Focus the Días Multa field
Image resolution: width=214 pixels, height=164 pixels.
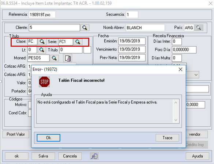pyautogui.click(x=177, y=58)
